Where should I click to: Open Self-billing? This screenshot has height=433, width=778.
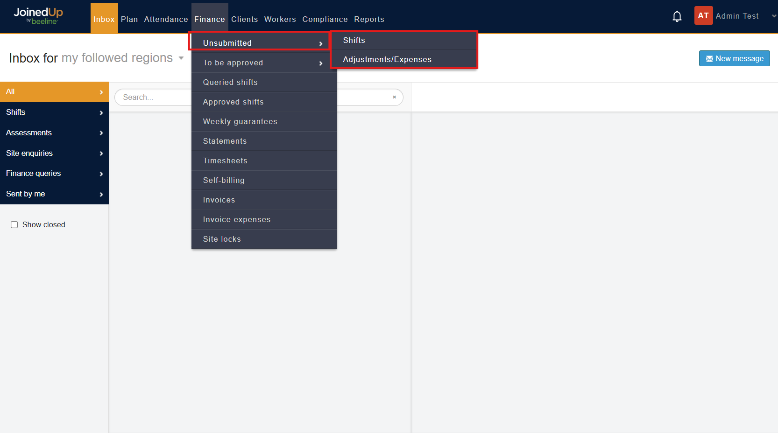(x=264, y=180)
